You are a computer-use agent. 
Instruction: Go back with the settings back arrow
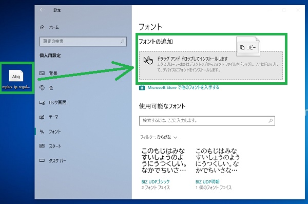click(42, 10)
